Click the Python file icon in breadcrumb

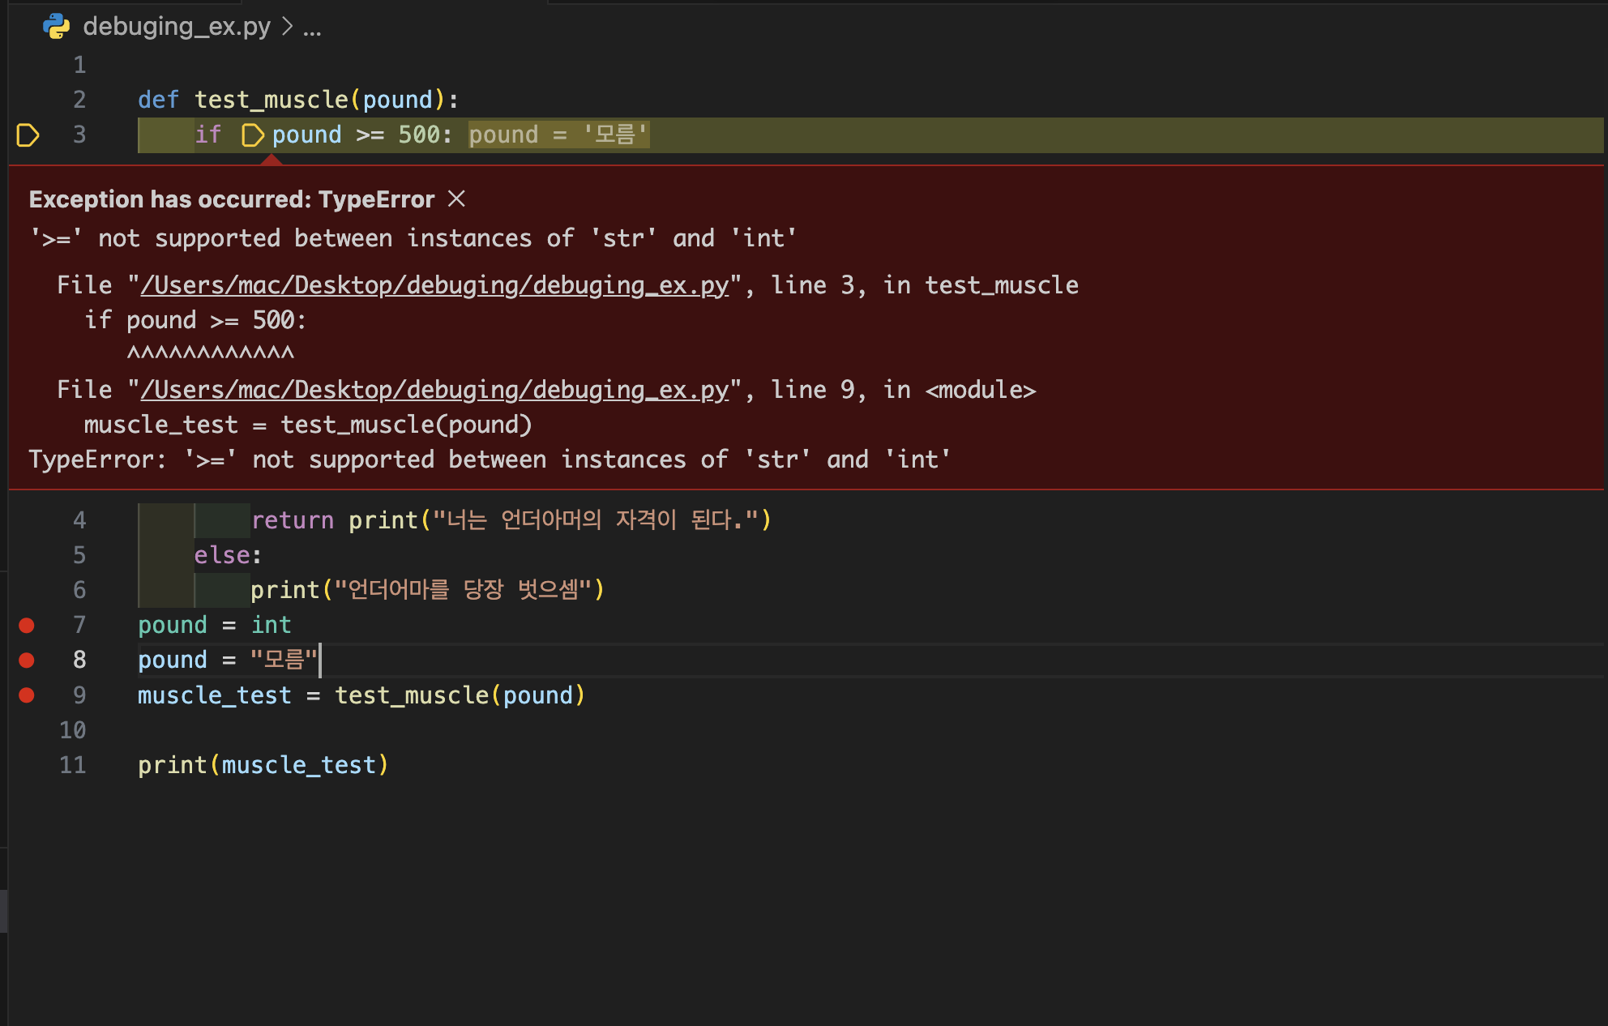(x=56, y=27)
